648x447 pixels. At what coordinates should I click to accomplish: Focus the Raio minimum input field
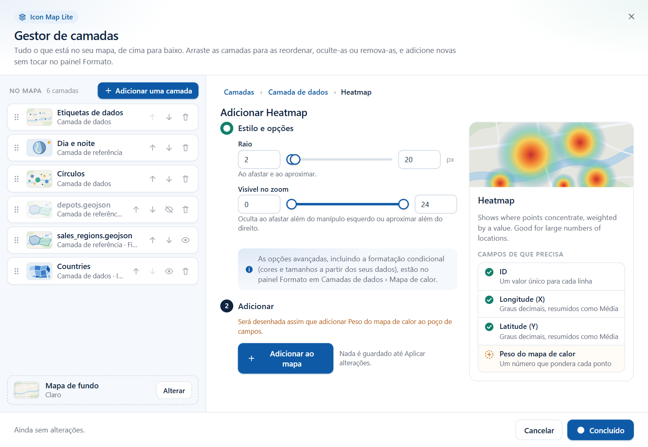point(259,159)
